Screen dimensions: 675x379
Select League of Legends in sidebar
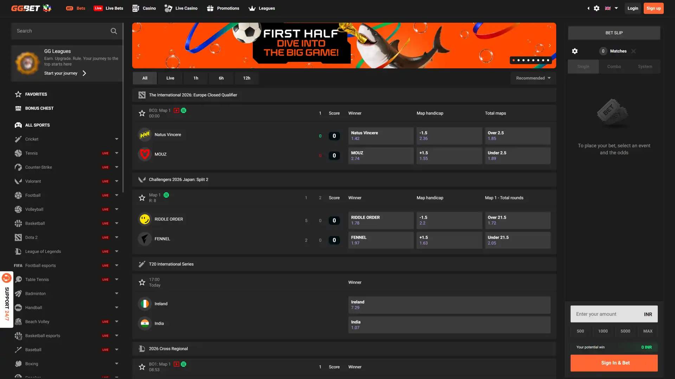(43, 251)
